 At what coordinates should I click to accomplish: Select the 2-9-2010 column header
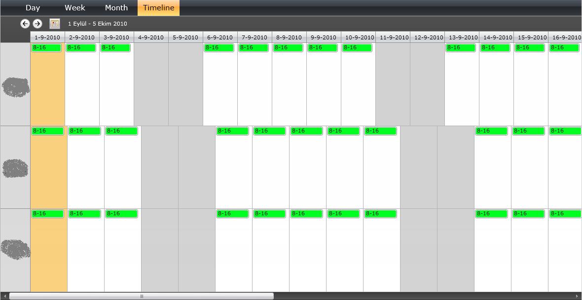pyautogui.click(x=82, y=37)
